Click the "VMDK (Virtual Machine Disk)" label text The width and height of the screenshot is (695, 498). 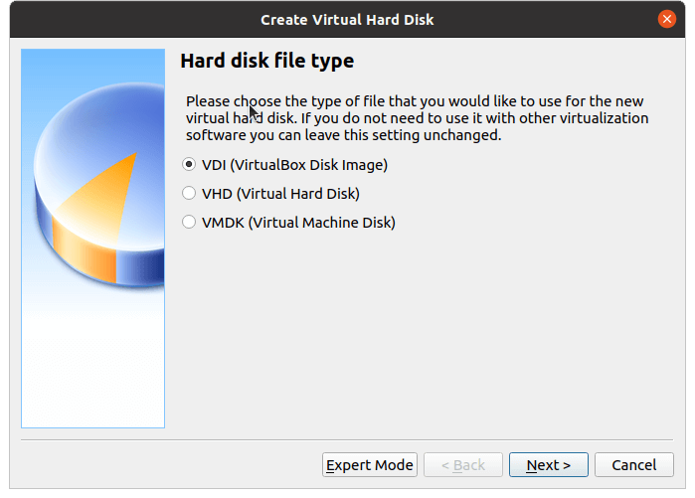point(298,223)
